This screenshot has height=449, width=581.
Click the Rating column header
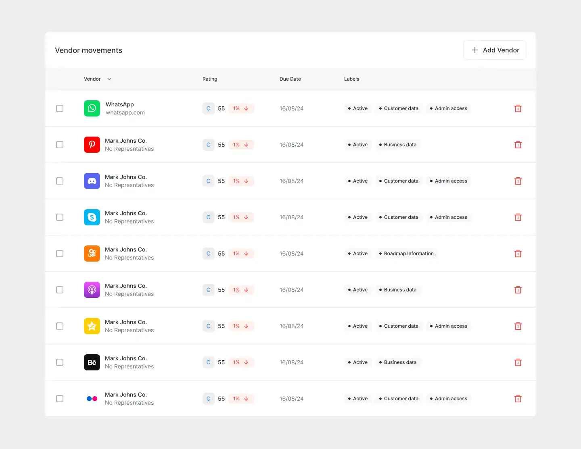coord(210,79)
